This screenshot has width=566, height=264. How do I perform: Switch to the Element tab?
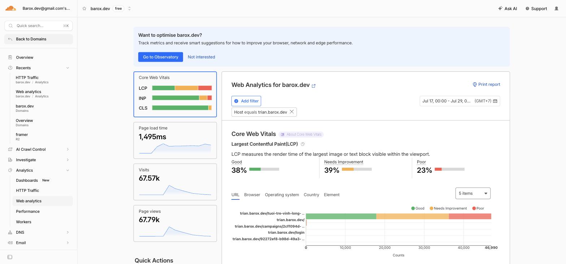(x=332, y=195)
